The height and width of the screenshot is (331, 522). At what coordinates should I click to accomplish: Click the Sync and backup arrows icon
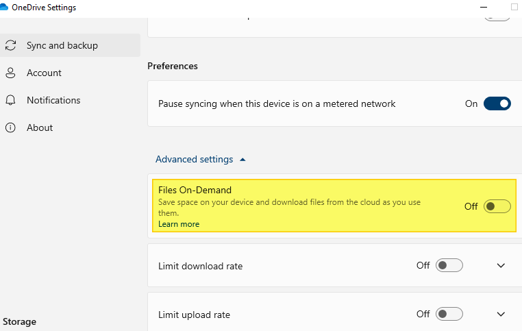point(11,45)
